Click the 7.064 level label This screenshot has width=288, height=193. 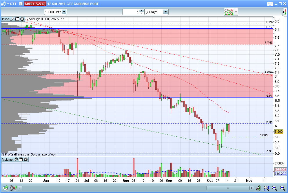(x=269, y=72)
